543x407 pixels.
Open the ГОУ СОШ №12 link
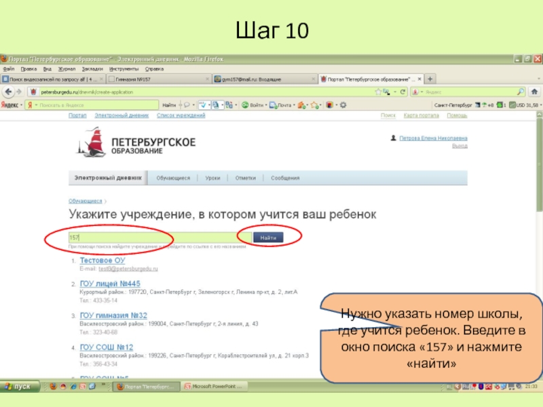click(107, 347)
